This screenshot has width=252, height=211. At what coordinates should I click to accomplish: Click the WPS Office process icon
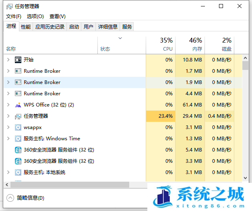18,105
